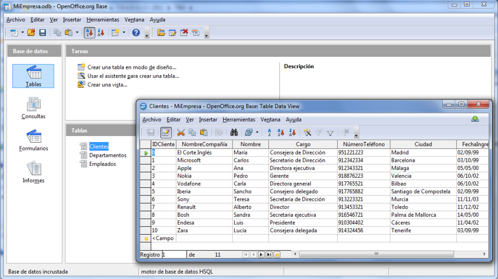The image size is (498, 279).
Task: Click Crear una vista task
Action: [x=108, y=85]
